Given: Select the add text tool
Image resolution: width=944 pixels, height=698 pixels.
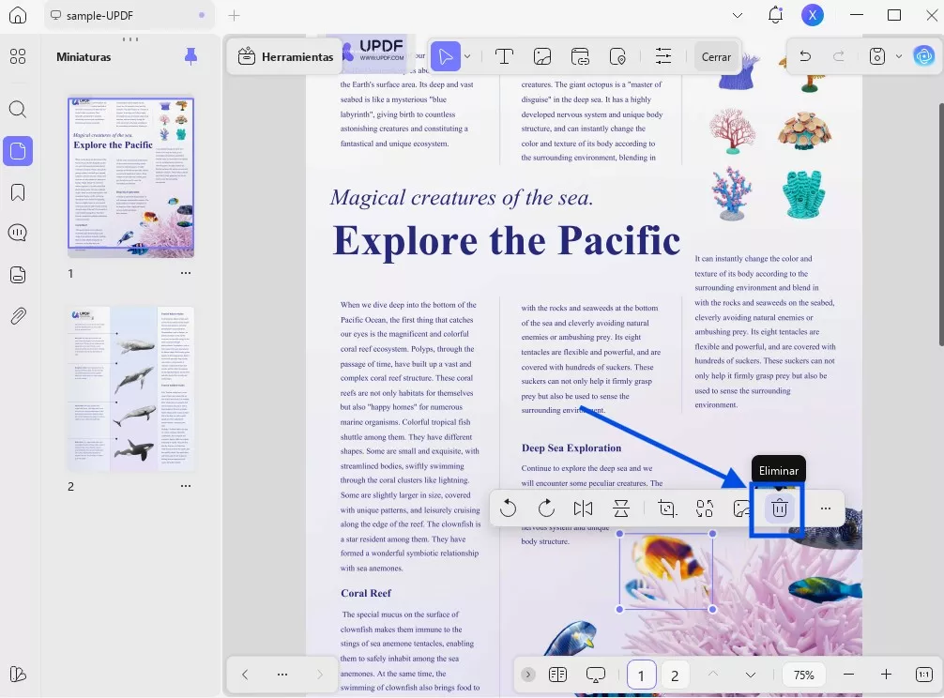Looking at the screenshot, I should (504, 56).
